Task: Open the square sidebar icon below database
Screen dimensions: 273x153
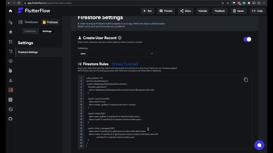Action: pyautogui.click(x=10, y=100)
